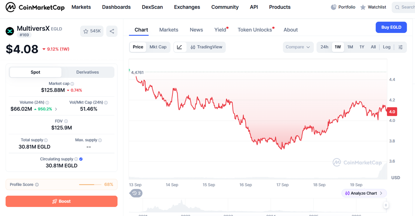Click FDV info icon
The height and width of the screenshot is (216, 415).
pos(66,121)
